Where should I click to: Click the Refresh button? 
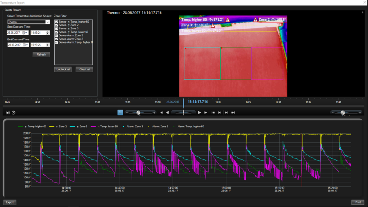(x=41, y=54)
